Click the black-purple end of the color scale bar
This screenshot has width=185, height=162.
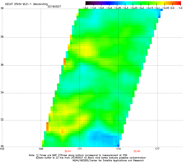(88, 3)
